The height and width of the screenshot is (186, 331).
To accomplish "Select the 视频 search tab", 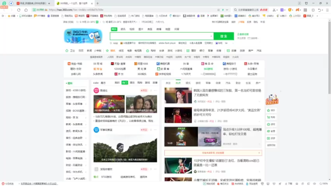I will pyautogui.click(x=132, y=29).
